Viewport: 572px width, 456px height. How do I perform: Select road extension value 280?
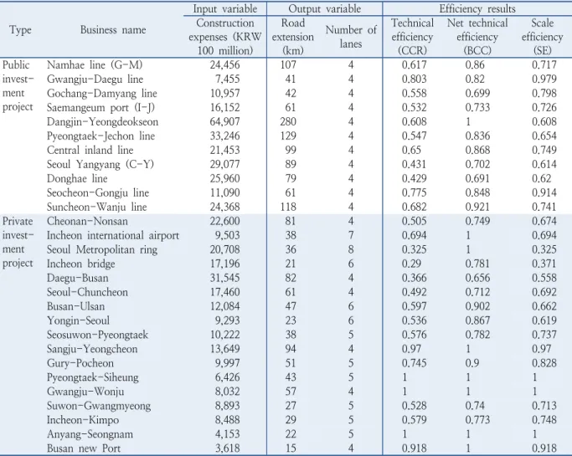pos(288,122)
